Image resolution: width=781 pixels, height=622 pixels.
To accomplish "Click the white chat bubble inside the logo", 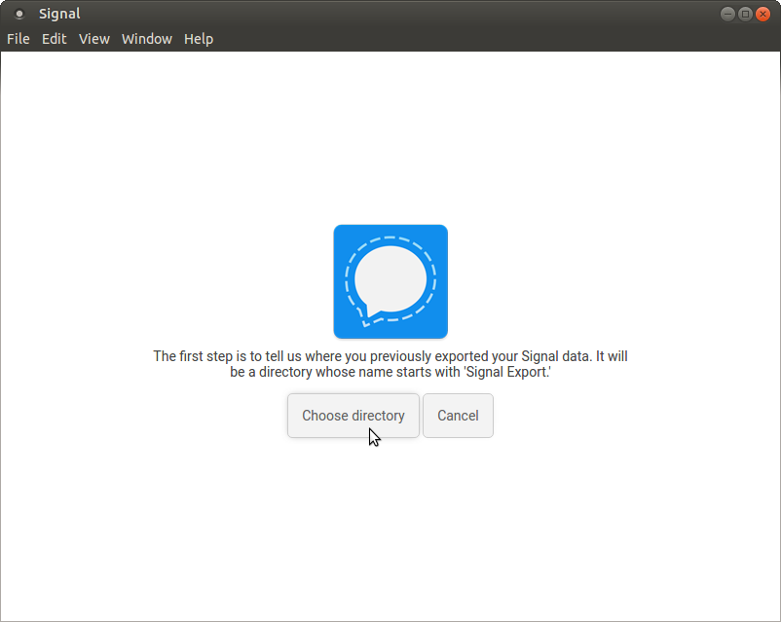I will point(390,279).
